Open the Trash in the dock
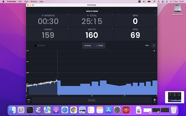Image resolution: width=186 pixels, height=116 pixels. click(x=174, y=110)
